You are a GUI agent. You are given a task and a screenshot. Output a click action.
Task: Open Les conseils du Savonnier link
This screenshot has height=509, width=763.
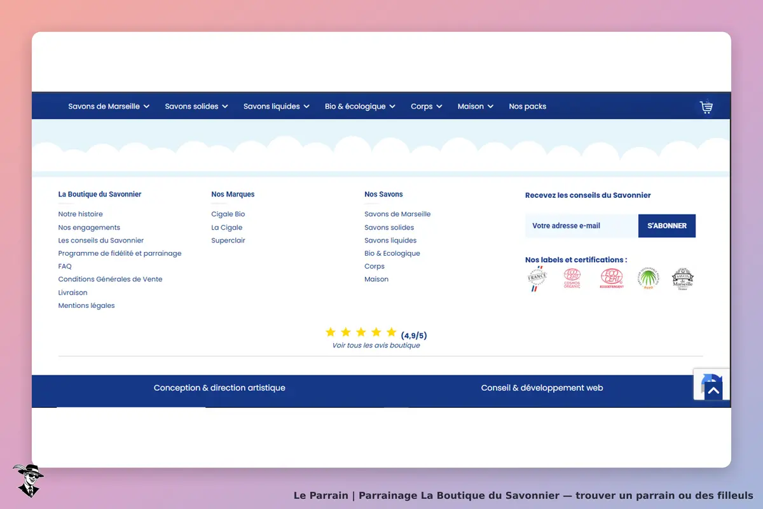(101, 241)
